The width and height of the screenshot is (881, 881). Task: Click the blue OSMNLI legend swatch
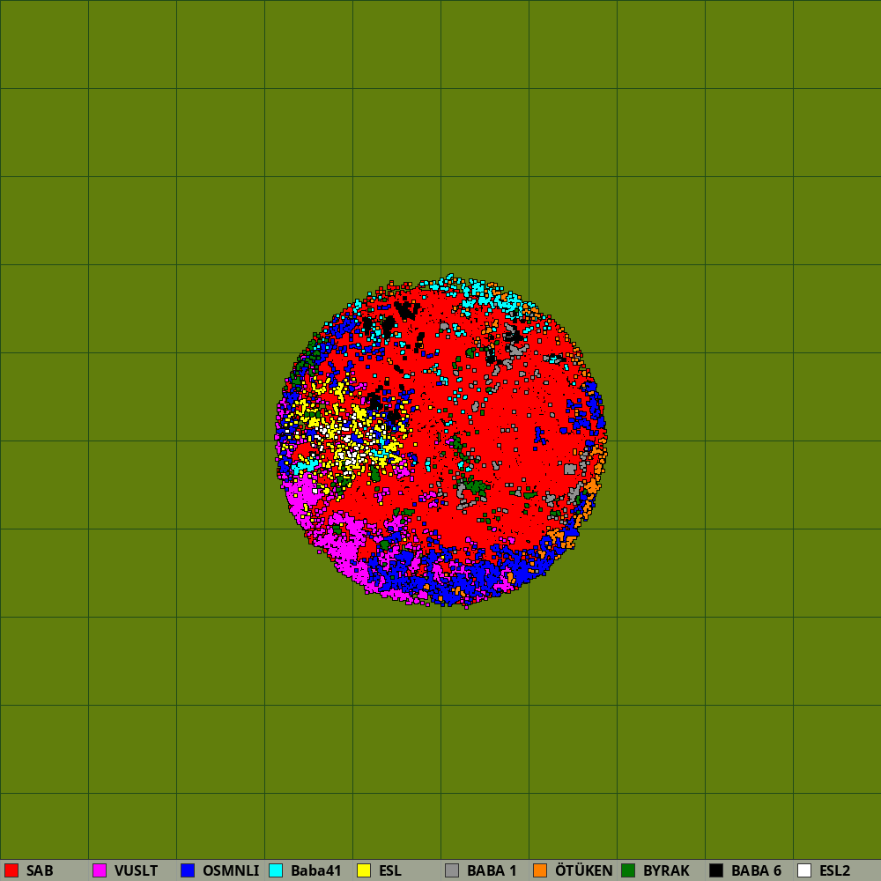click(x=188, y=870)
